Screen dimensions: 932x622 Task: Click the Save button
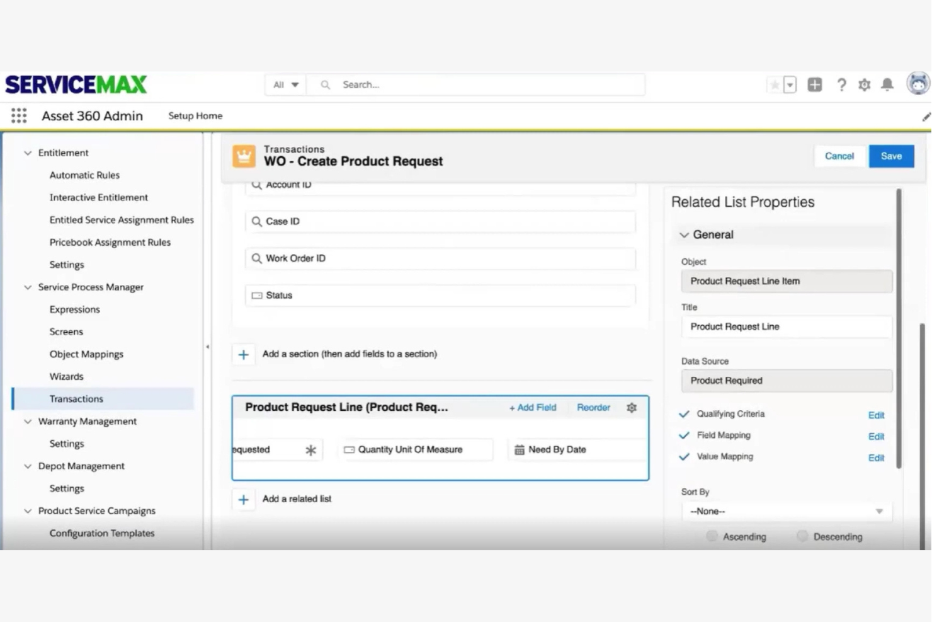click(891, 156)
